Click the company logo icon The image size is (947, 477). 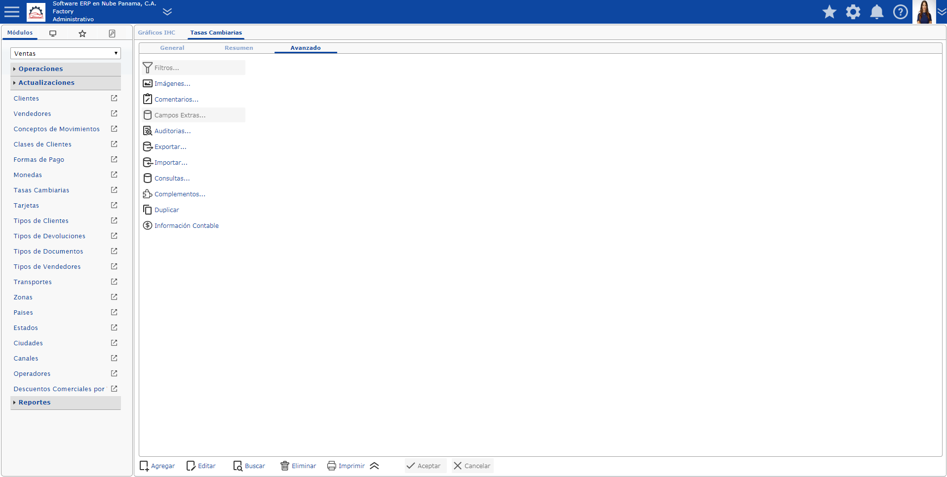(36, 12)
